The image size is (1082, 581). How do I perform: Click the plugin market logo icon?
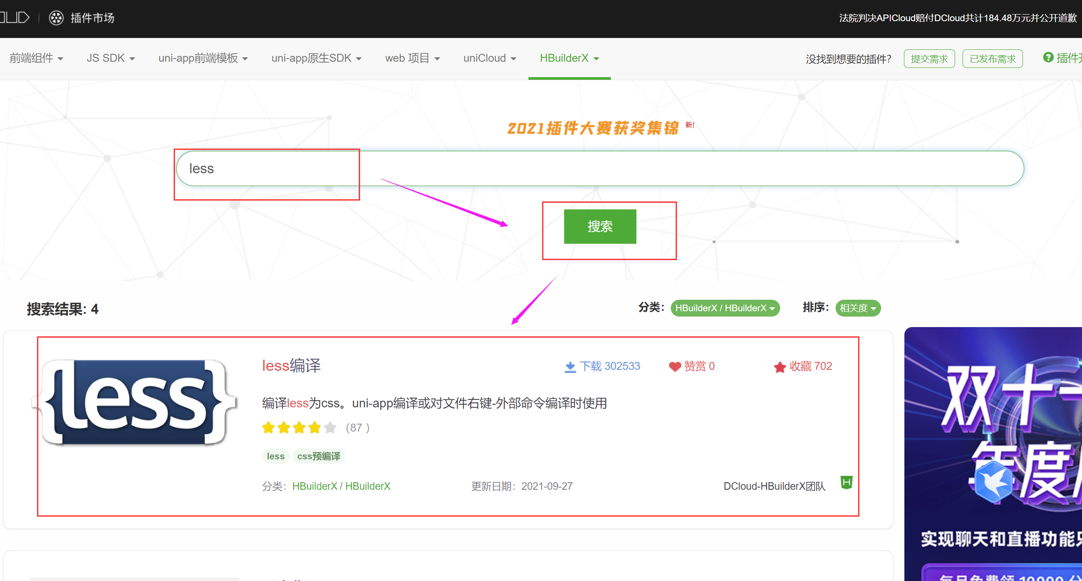[56, 18]
